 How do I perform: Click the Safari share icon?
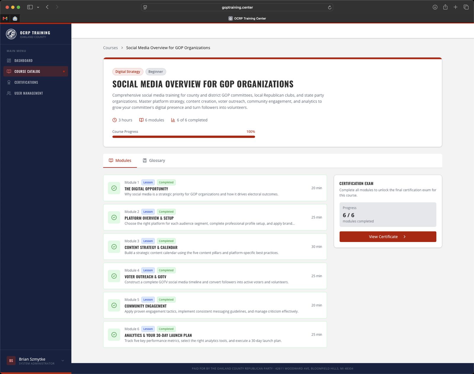(x=445, y=7)
